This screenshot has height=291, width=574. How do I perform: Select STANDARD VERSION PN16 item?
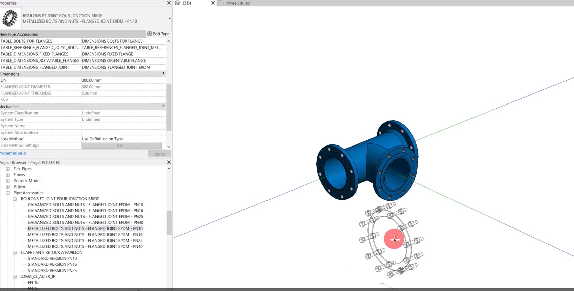(52, 264)
